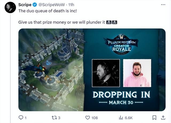Click the Scripe display name
Image resolution: width=171 pixels, height=123 pixels.
[x=25, y=5]
